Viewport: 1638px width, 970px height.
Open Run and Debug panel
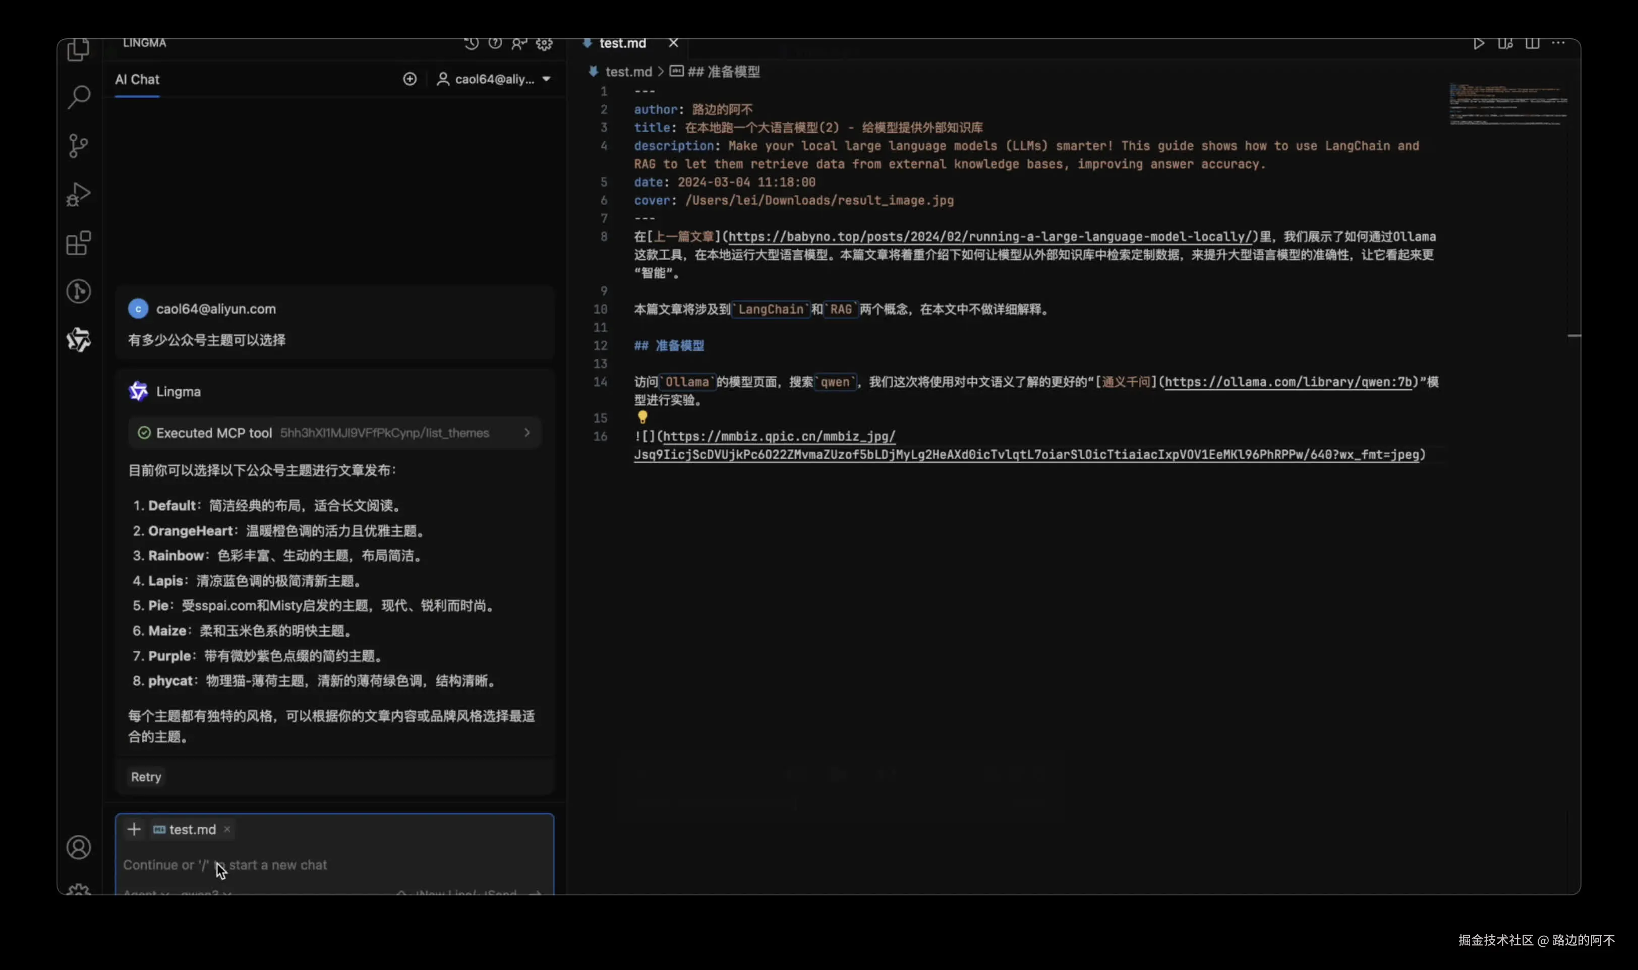pyautogui.click(x=79, y=194)
